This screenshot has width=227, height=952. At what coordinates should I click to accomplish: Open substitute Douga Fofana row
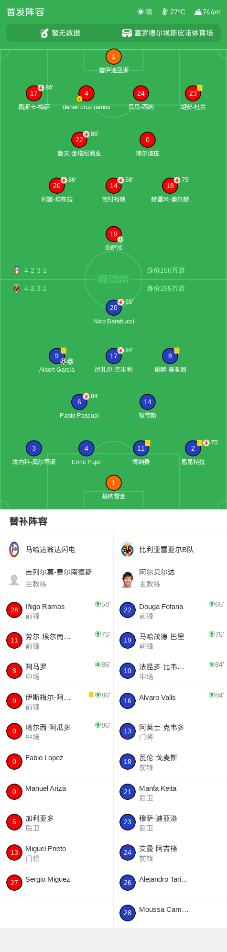click(x=170, y=610)
